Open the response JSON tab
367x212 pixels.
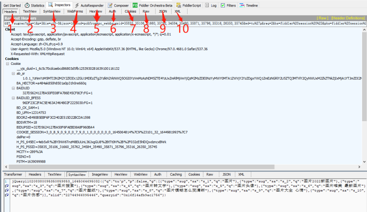click(227, 174)
